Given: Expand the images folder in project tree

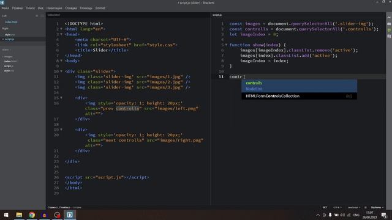Looking at the screenshot, I should click(3, 57).
